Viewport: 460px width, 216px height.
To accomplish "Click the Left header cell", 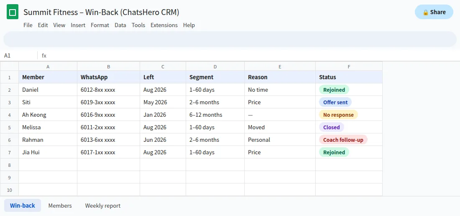I will pos(163,77).
